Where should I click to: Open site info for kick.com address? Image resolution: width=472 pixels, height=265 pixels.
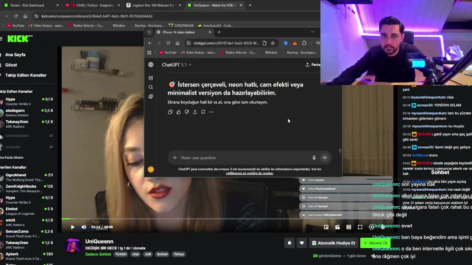36,16
